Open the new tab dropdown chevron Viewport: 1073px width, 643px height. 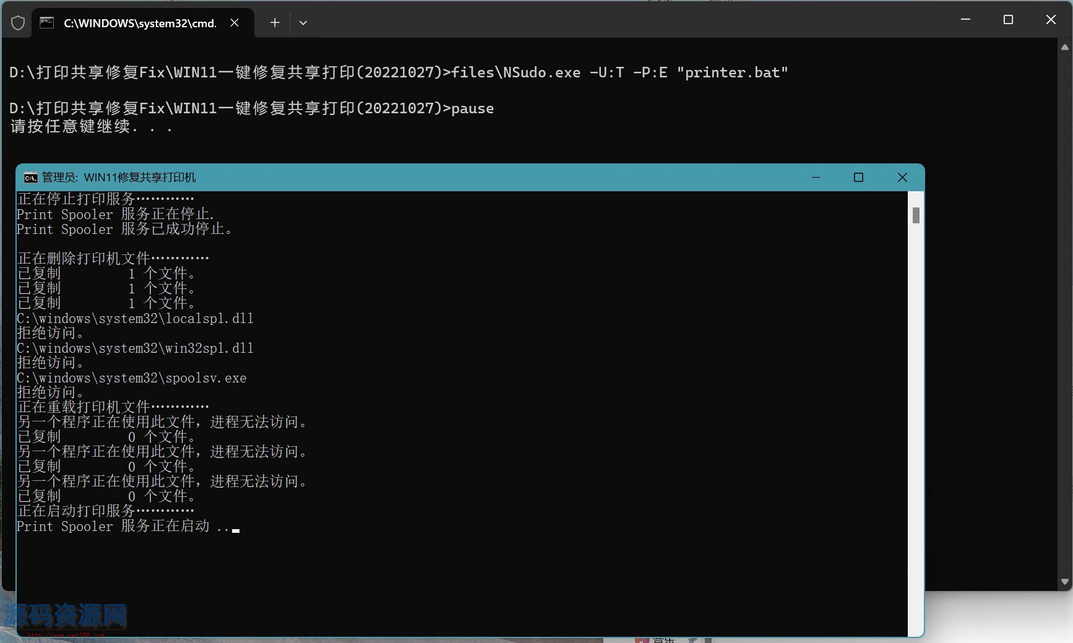[x=303, y=22]
